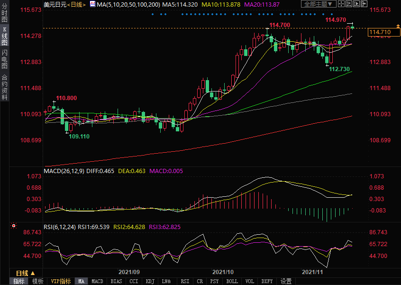Image resolution: width=401 pixels, height=285 pixels.
Task: Switch to the 分时图 side tab
Action: (x=4, y=13)
